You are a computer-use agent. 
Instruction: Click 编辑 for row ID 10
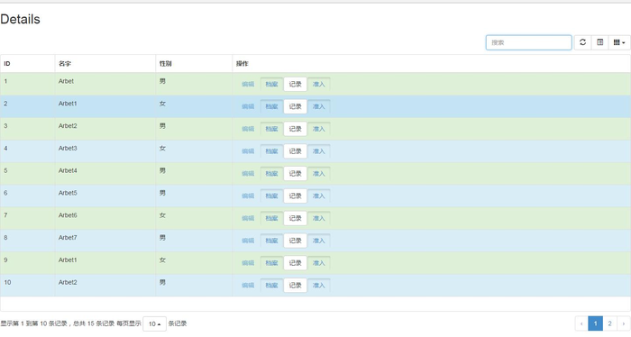pos(248,285)
